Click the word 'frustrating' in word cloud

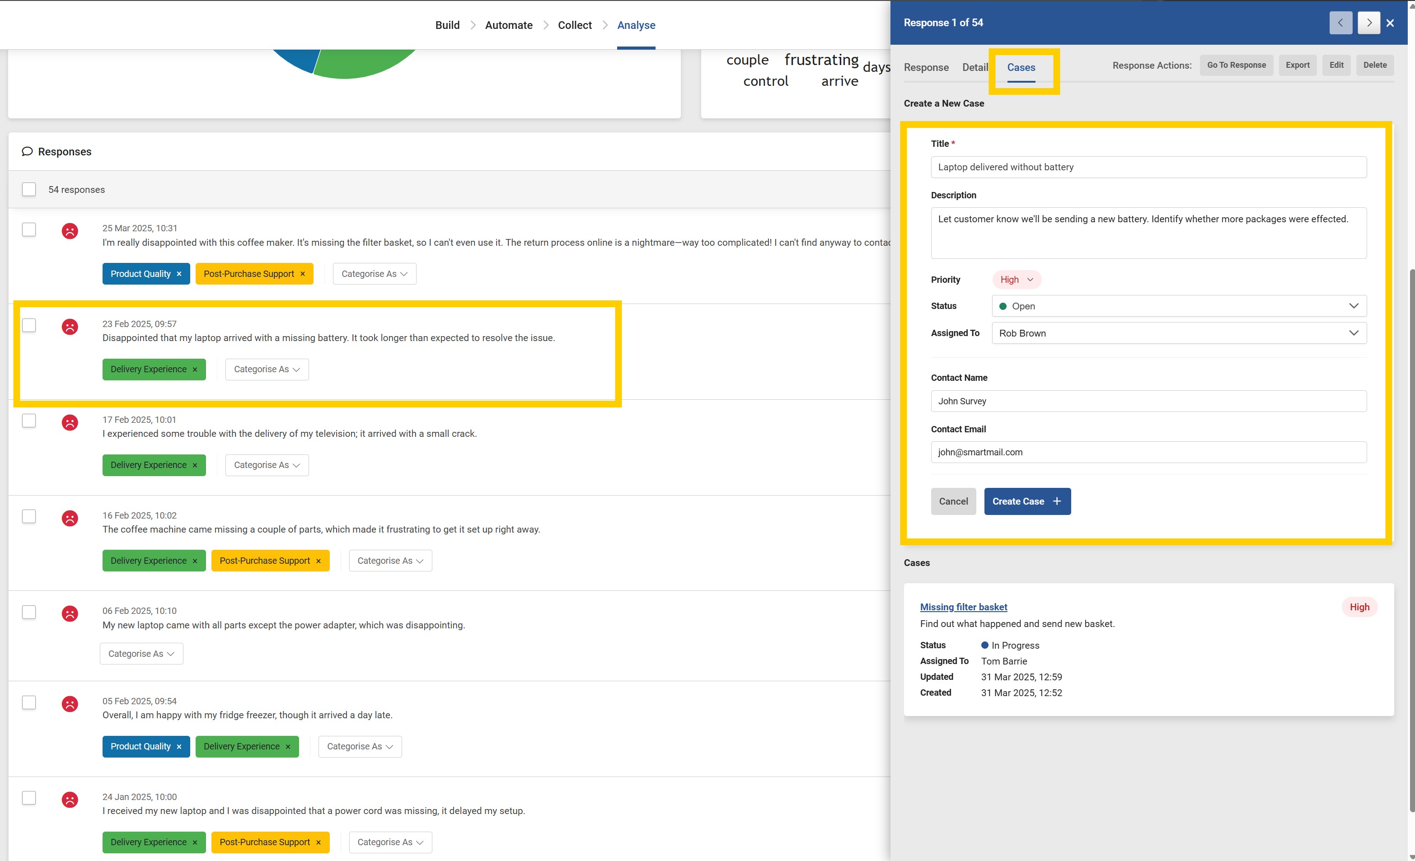tap(821, 60)
